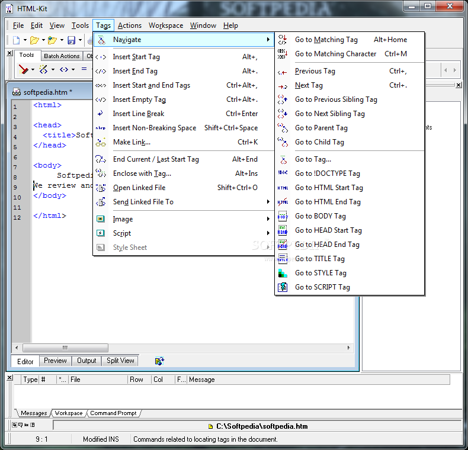The height and width of the screenshot is (450, 468).
Task: Open the Actions menu
Action: 130,25
